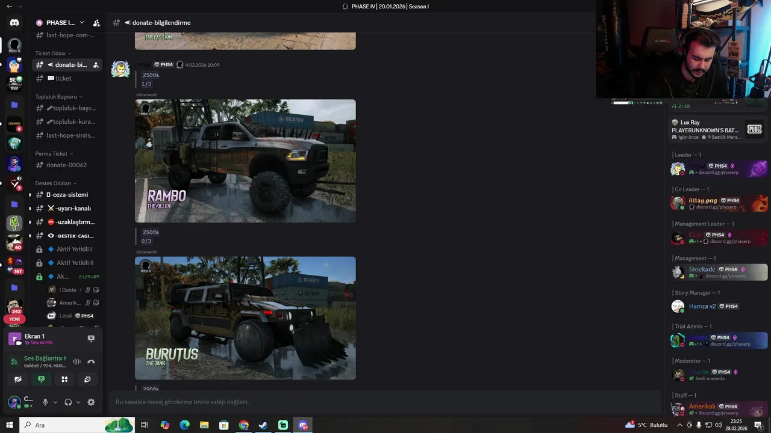
Task: Open the last-hope-sinirs channel
Action: pyautogui.click(x=66, y=135)
